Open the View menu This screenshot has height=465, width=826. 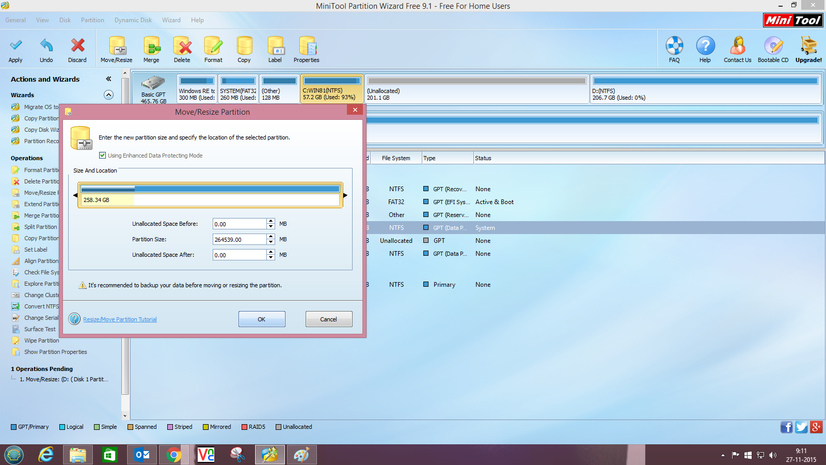tap(42, 20)
